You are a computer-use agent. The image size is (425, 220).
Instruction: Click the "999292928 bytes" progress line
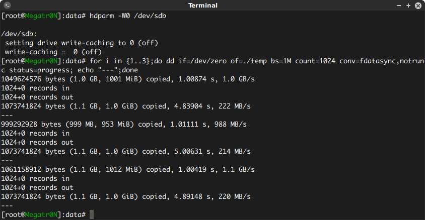[124, 125]
